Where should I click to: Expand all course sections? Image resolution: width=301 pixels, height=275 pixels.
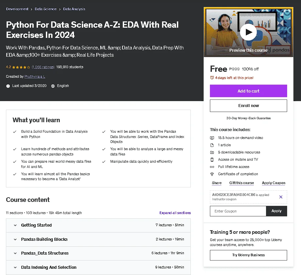[175, 213]
